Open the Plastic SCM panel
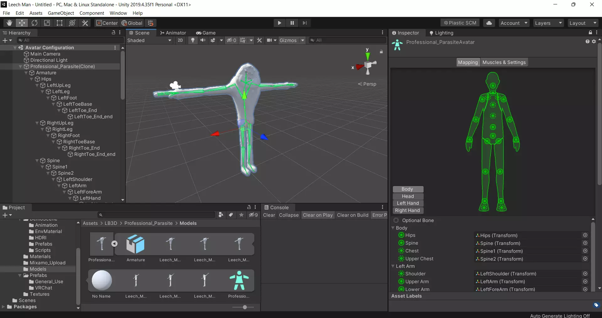602x318 pixels. (x=460, y=23)
